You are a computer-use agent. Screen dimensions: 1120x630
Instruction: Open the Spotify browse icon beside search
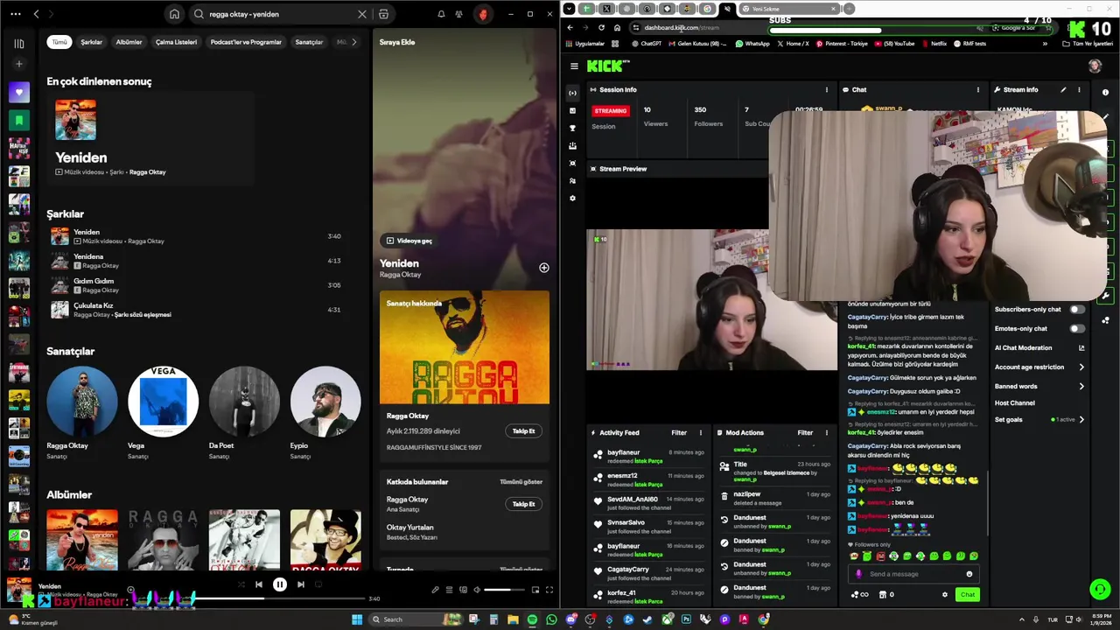coord(383,14)
